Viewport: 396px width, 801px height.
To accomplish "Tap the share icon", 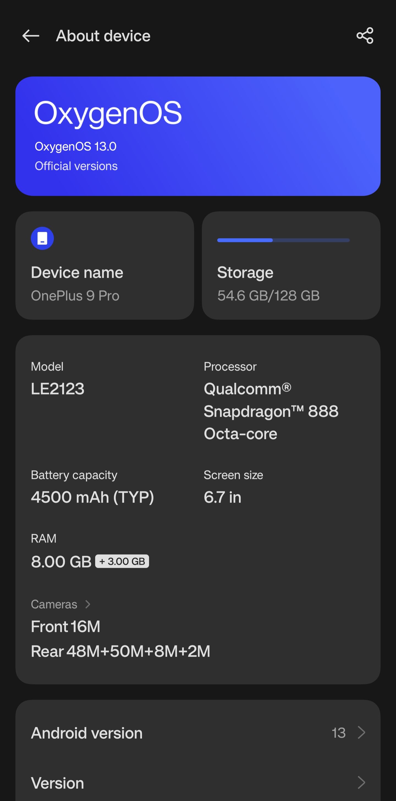I will pyautogui.click(x=365, y=36).
